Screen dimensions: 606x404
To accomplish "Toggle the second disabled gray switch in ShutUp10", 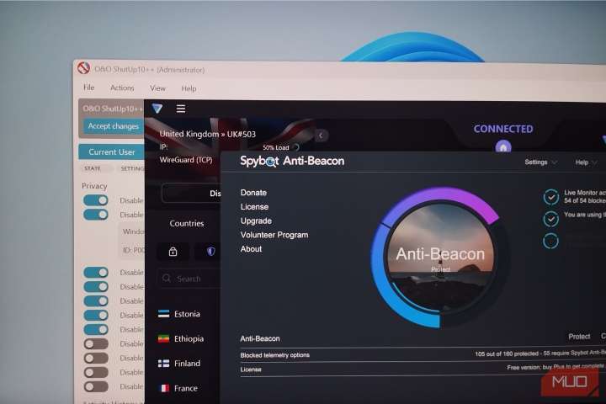I will [x=96, y=359].
